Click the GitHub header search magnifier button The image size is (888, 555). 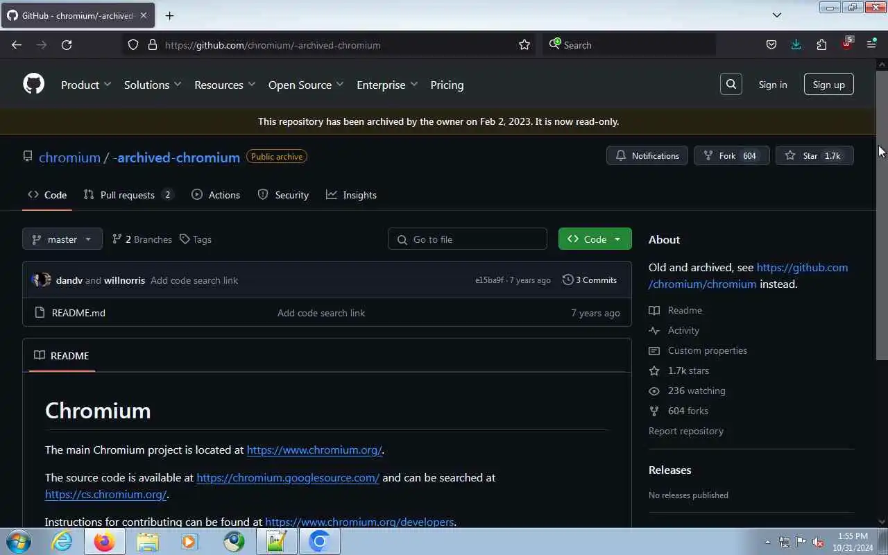coord(731,84)
